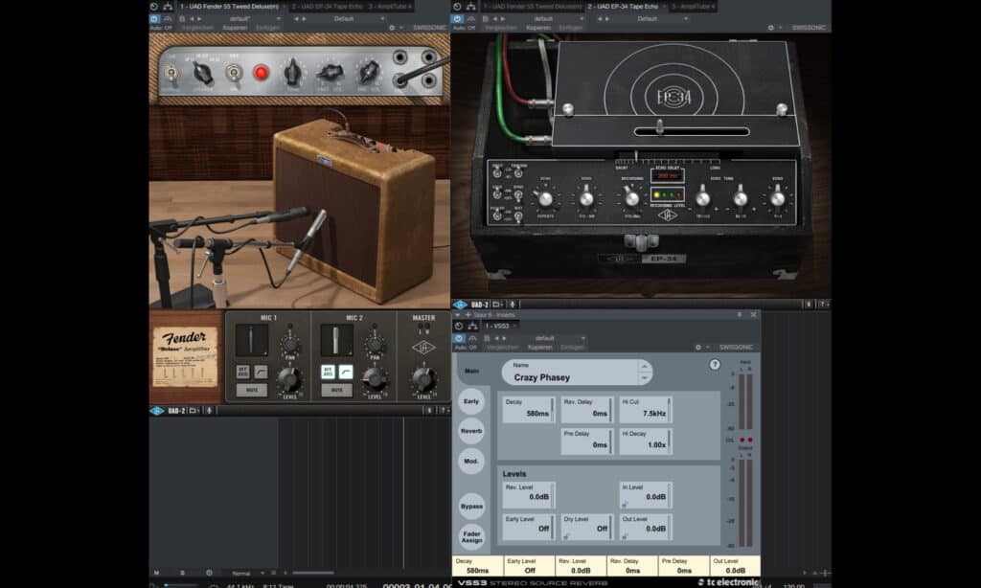Screen dimensions: 981x588
Task: Click VSS3 power icon next to routing
Action: pos(459,326)
